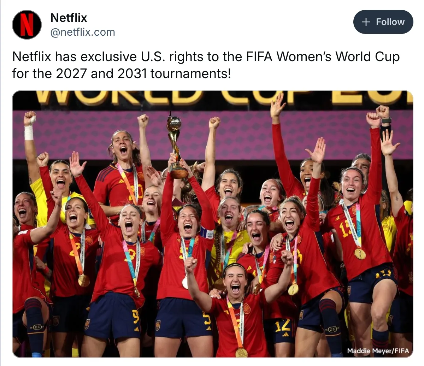
Task: Click the Netflix profile avatar logo
Action: pyautogui.click(x=27, y=24)
